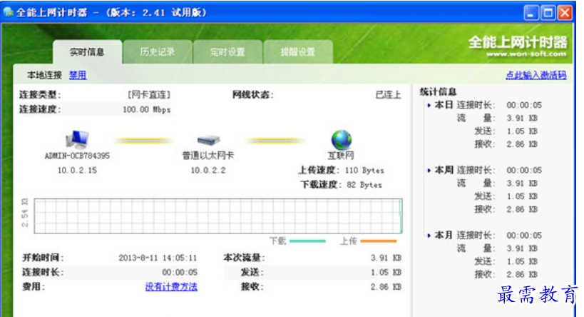This screenshot has height=317, width=584.
Task: Select the IP address 10.0.2.15
Action: point(77,171)
